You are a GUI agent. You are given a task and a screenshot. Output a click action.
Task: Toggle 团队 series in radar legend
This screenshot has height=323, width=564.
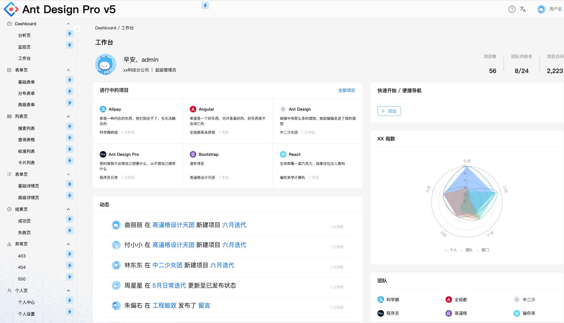point(466,250)
